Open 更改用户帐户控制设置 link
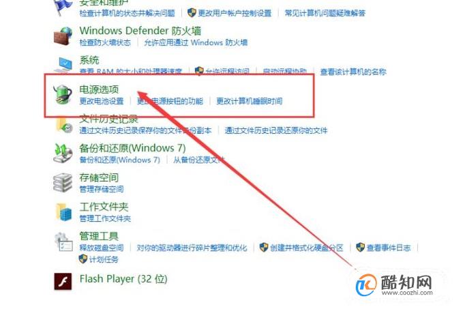The width and height of the screenshot is (465, 322). point(235,13)
